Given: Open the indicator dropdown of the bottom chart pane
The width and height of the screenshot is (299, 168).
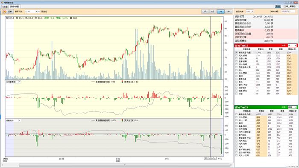Looking at the screenshot, I should click(x=20, y=120).
